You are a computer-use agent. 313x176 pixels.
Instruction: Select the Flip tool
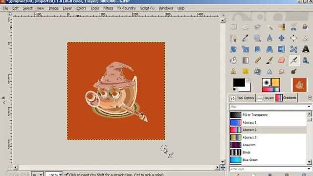pyautogui.click(x=282, y=49)
